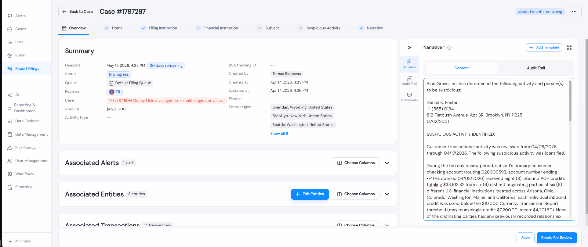The width and height of the screenshot is (588, 247).
Task: Switch to the Audit Trail tab
Action: click(x=536, y=68)
